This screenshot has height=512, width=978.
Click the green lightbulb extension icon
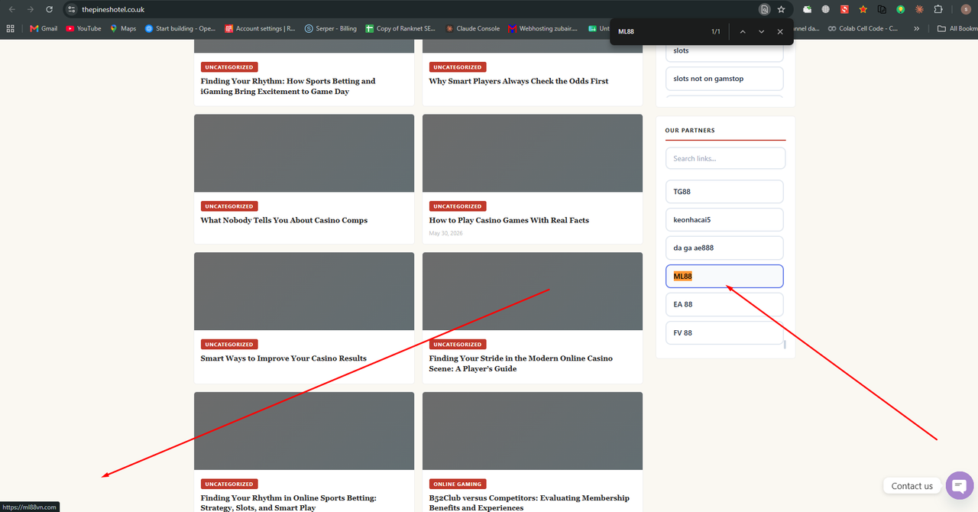point(901,9)
